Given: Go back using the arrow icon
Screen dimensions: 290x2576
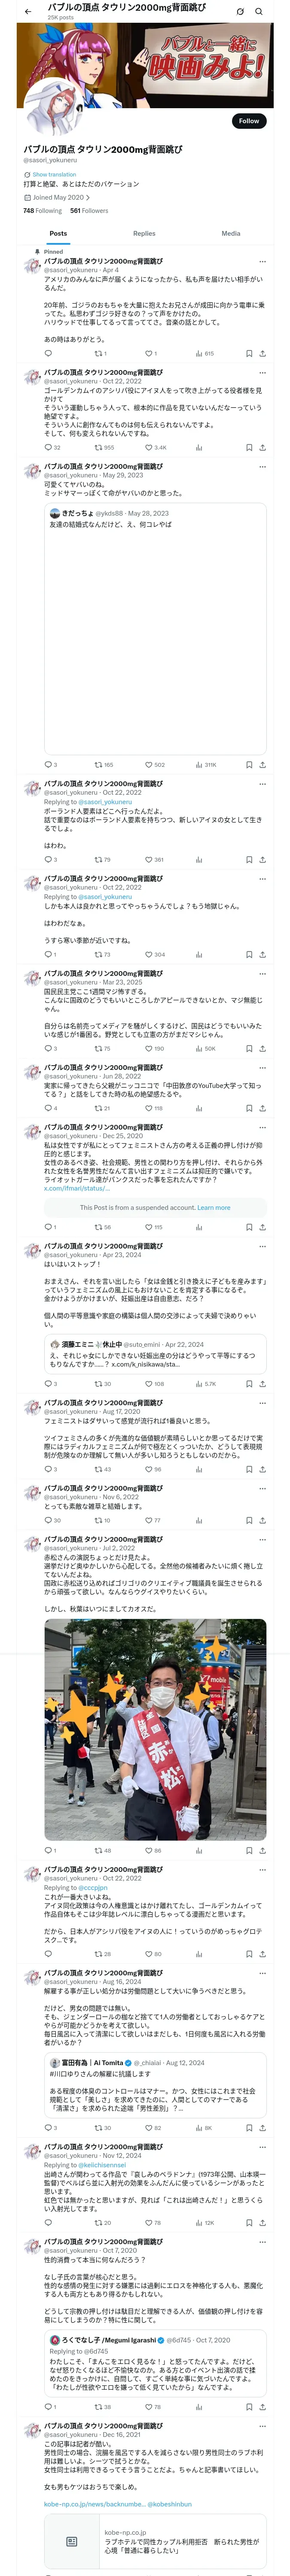Looking at the screenshot, I should [28, 12].
